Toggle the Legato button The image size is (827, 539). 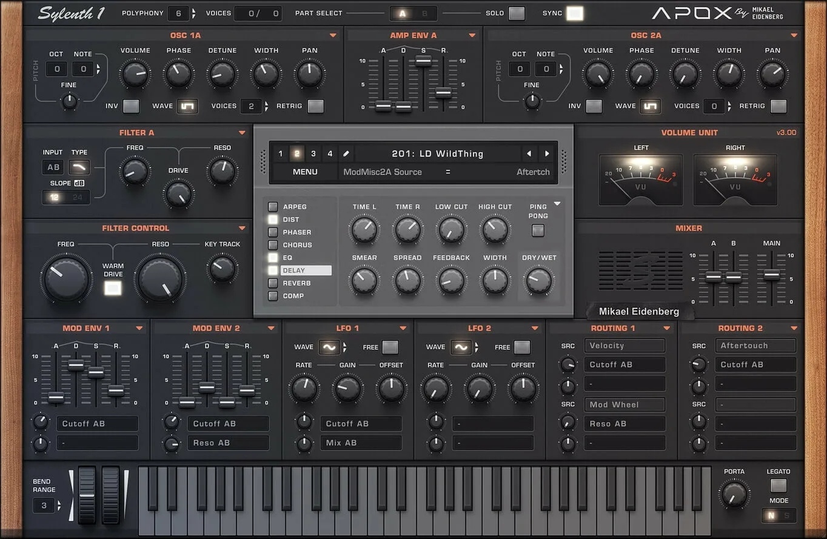pos(778,485)
